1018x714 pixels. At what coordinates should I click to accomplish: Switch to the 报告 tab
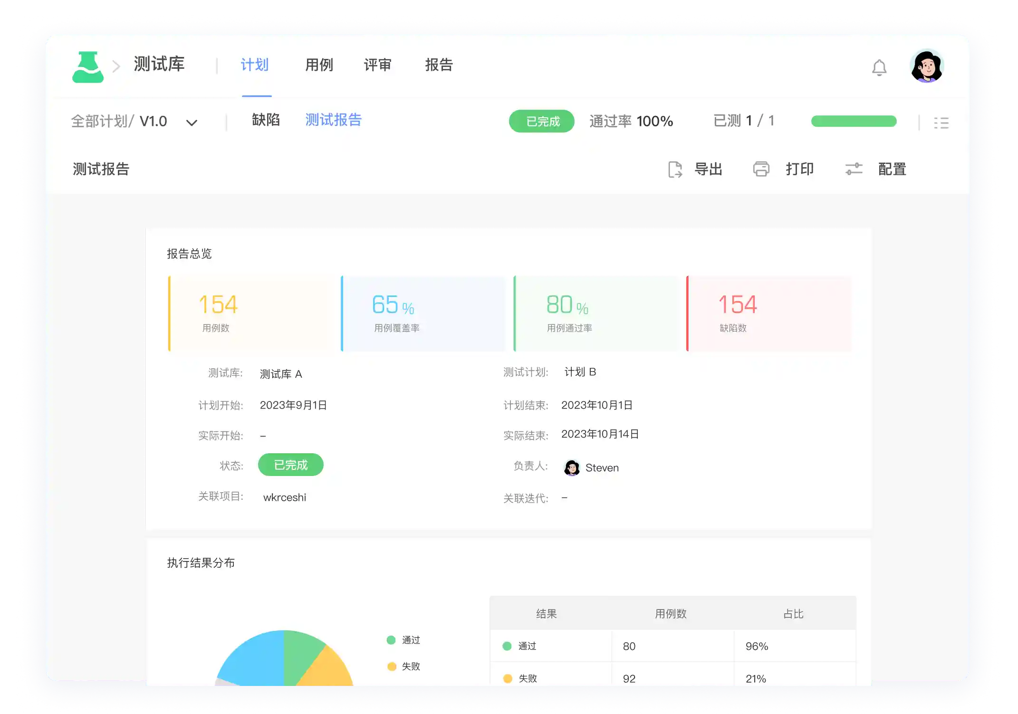tap(439, 65)
